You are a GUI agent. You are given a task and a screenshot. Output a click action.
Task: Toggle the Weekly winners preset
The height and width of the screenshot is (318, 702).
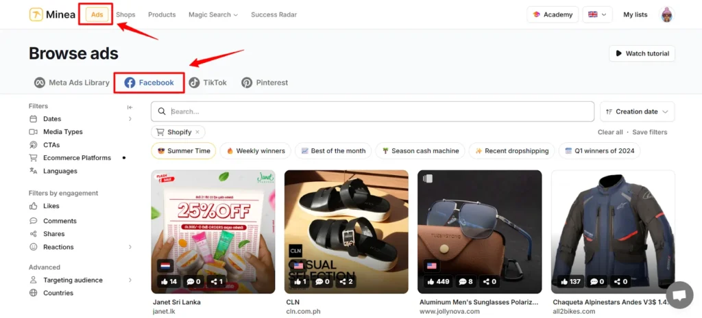[x=255, y=150]
